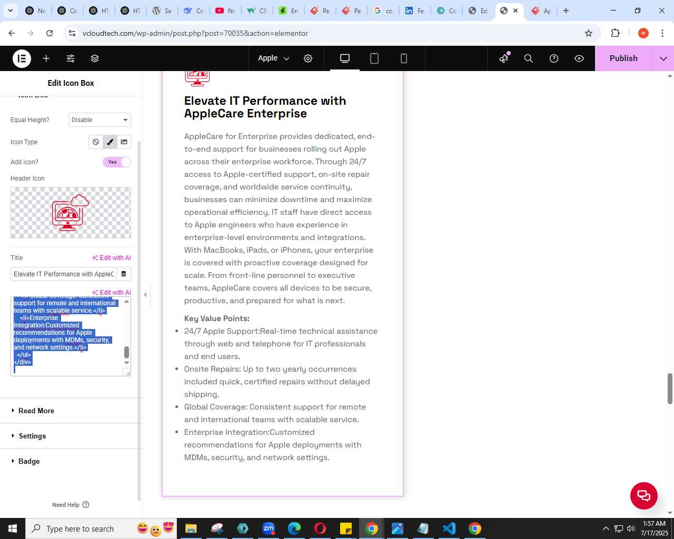Click the Title text input field
Image resolution: width=674 pixels, height=539 pixels.
(x=64, y=274)
